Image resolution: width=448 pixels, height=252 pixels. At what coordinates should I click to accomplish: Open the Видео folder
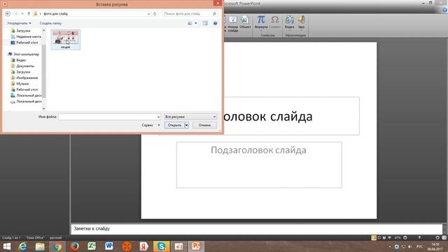pyautogui.click(x=18, y=60)
